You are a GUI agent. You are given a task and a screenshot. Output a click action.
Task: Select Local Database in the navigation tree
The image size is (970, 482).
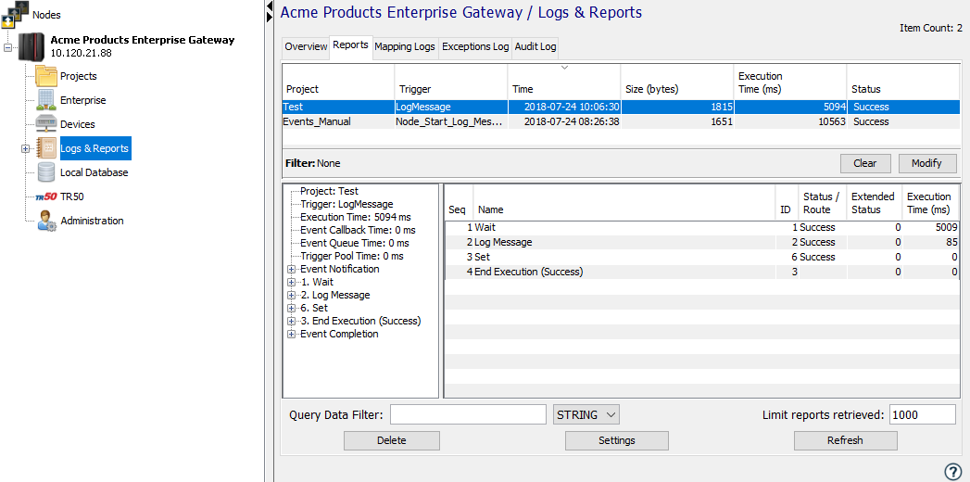94,172
